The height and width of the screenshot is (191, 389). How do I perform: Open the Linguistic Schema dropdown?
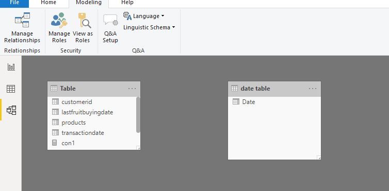tap(149, 27)
